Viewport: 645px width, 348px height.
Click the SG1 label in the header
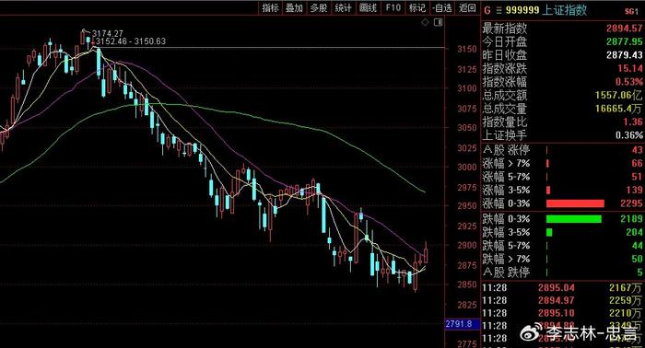pyautogui.click(x=631, y=11)
